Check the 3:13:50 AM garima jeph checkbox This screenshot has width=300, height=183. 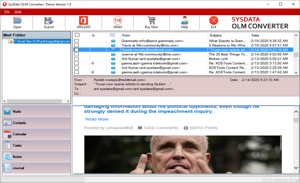(77, 63)
